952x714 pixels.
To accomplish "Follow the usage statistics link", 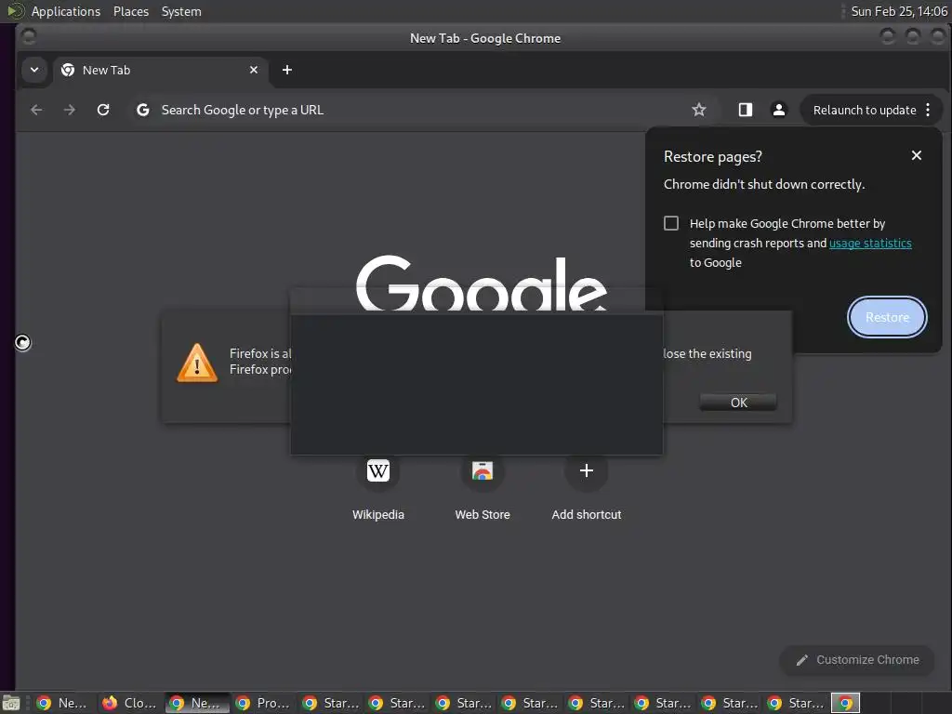I will click(870, 243).
